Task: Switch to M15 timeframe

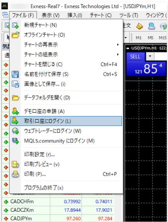Action: click(x=163, y=38)
